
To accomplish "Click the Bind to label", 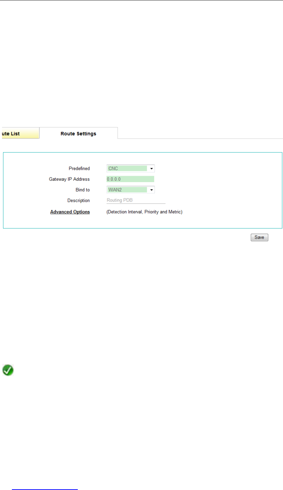I will coord(83,190).
